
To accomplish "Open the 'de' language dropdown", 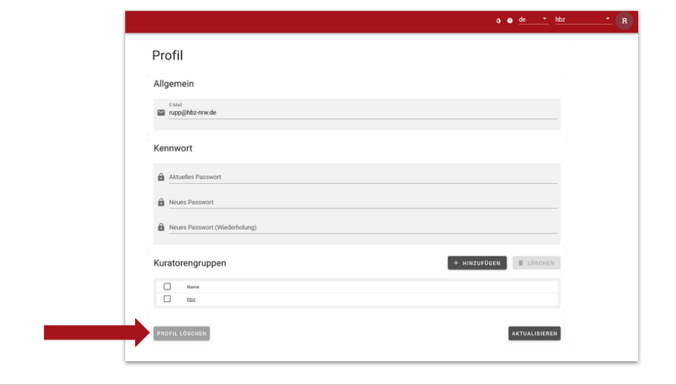I will 533,20.
